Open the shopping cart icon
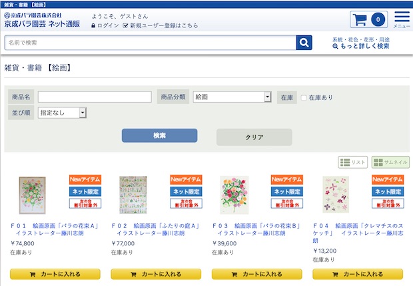 (x=360, y=19)
